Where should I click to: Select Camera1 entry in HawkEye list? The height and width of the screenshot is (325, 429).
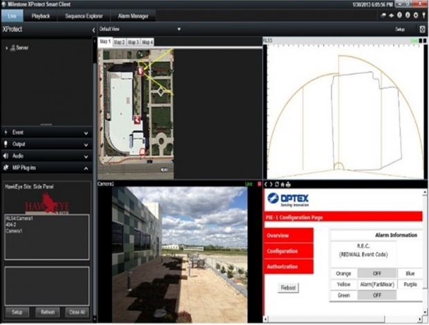click(x=14, y=231)
